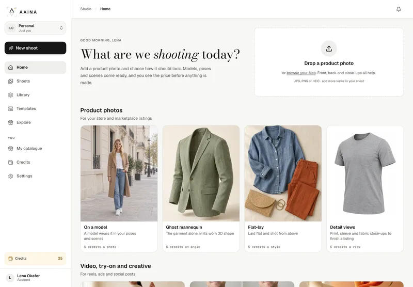Click the Shoots sidebar icon
Screen dimensions: 413x287
coord(10,81)
